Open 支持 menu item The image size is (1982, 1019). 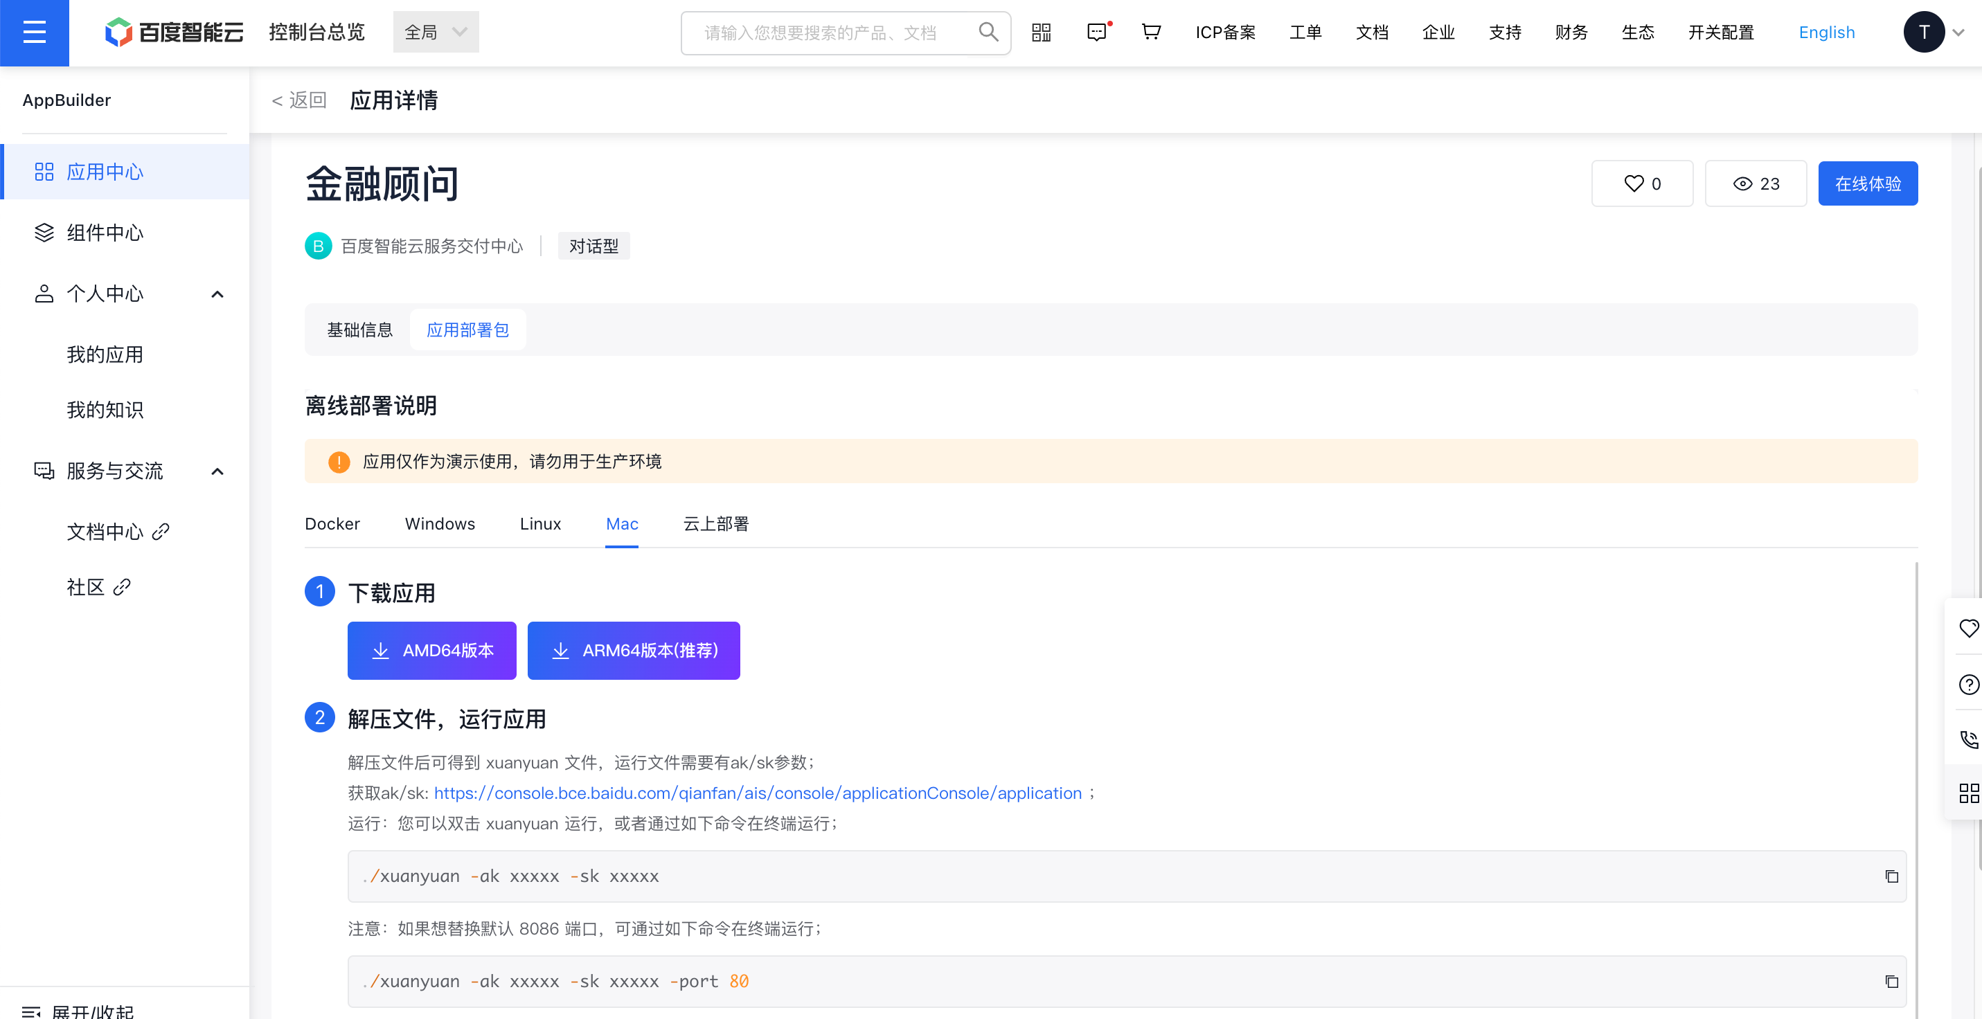[1505, 33]
